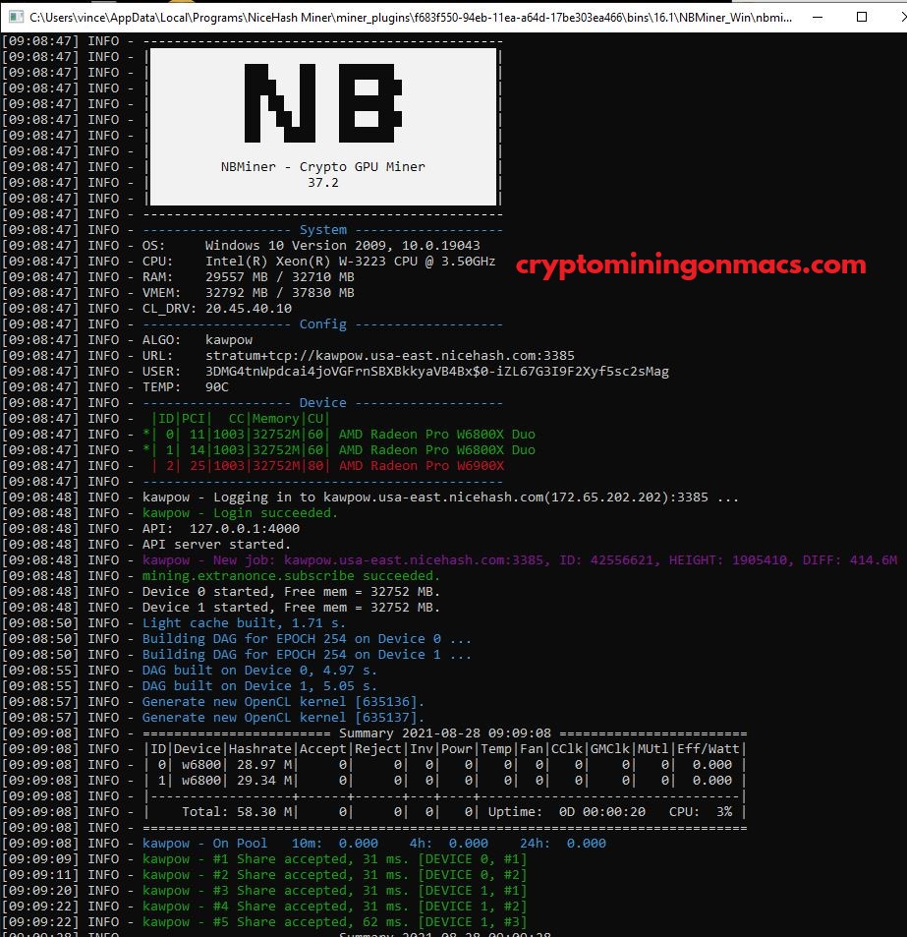The width and height of the screenshot is (907, 937).
Task: Click 'DAG built on Device 1, 5.05 s.'
Action: point(259,686)
